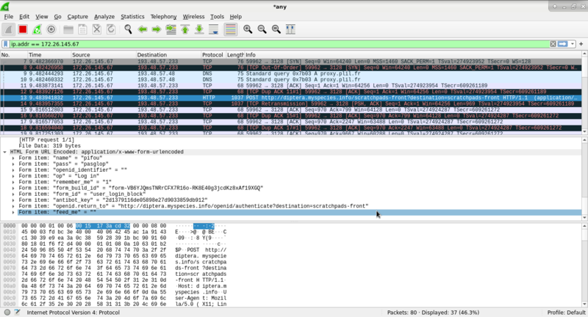Stop the running packet capture
Screen dimensions: 588x317
coord(22,29)
